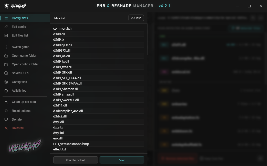Click the Switch game back chevron icon
The image size is (267, 166).
(6, 47)
